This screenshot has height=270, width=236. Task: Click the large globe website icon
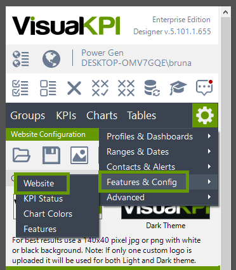(51, 59)
